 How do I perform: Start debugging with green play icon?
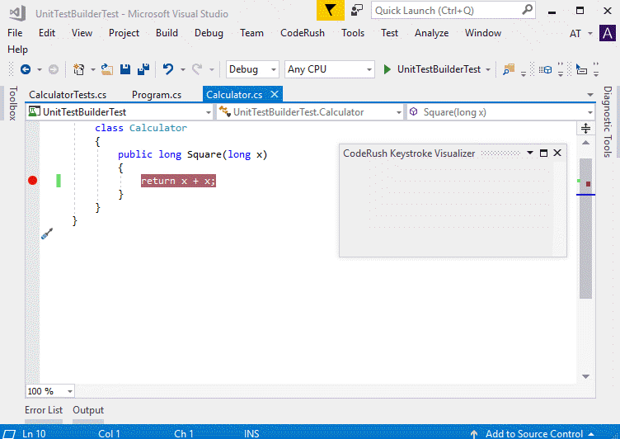coord(387,69)
